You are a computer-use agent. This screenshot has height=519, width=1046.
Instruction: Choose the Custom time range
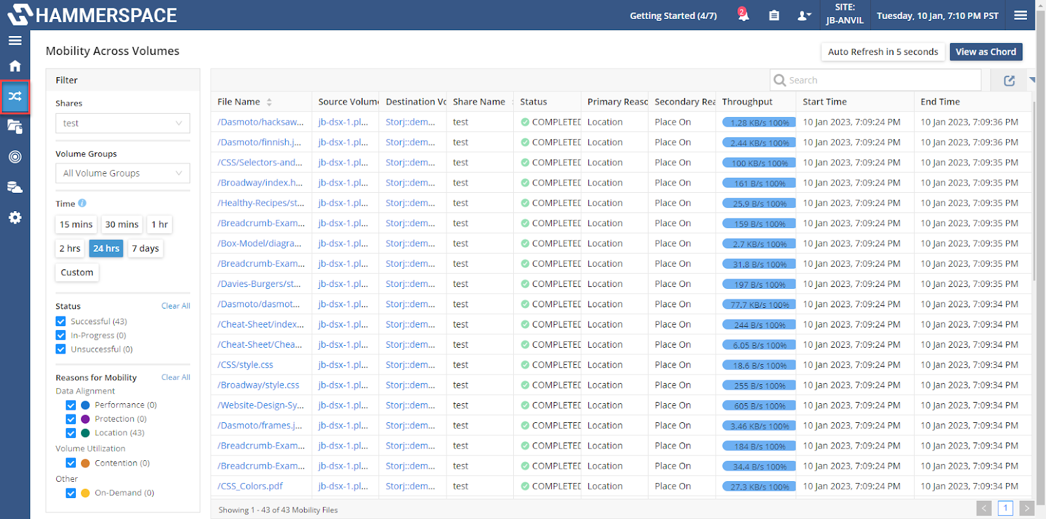point(77,273)
